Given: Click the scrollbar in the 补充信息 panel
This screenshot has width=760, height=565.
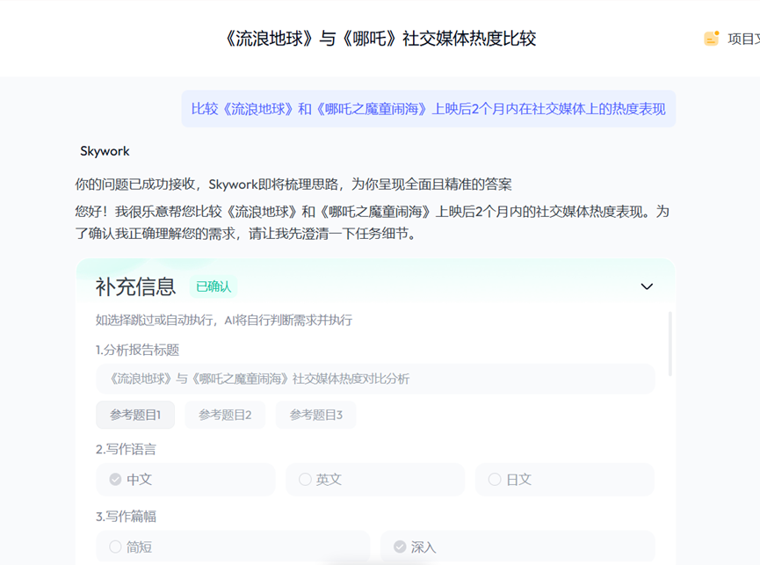Looking at the screenshot, I should (670, 344).
